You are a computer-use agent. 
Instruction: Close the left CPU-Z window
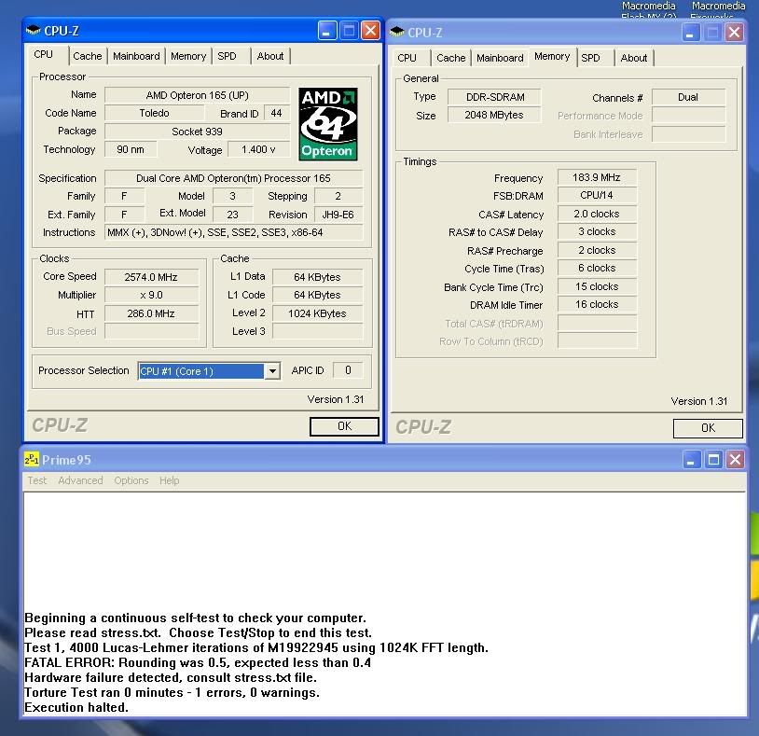[370, 31]
